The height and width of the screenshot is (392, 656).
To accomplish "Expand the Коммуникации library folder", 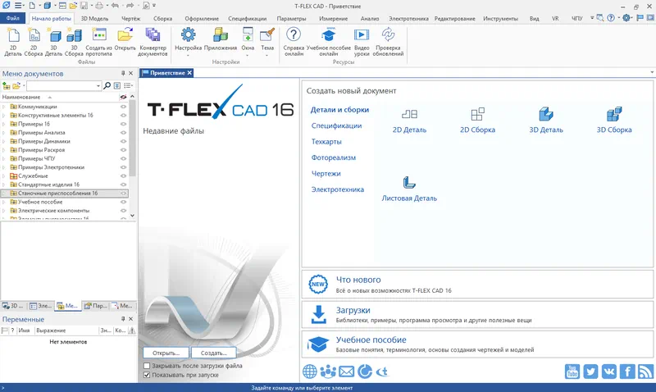I will (x=4, y=107).
